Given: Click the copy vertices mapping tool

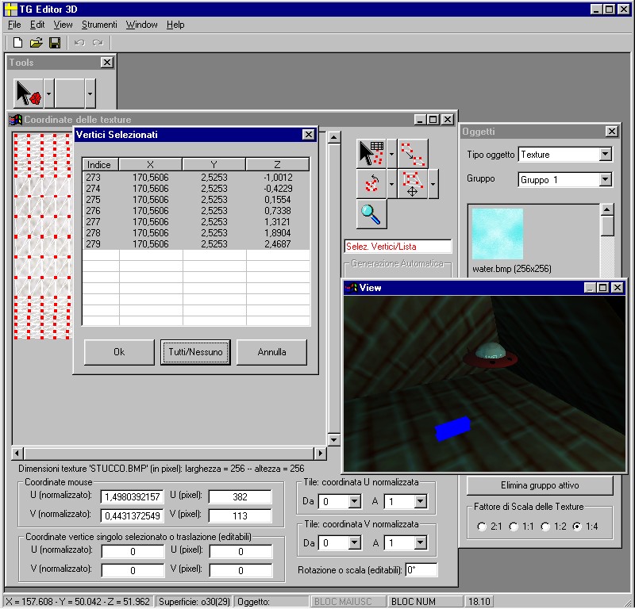Looking at the screenshot, I should click(x=413, y=152).
